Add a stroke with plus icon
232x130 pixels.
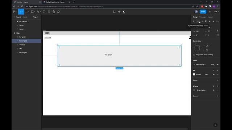click(217, 80)
